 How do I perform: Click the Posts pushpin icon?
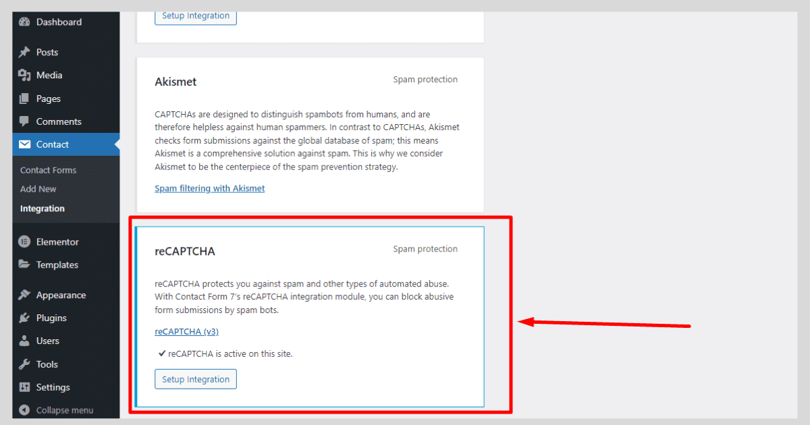(x=25, y=52)
